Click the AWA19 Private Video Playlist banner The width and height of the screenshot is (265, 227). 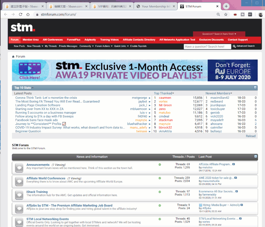click(x=110, y=70)
